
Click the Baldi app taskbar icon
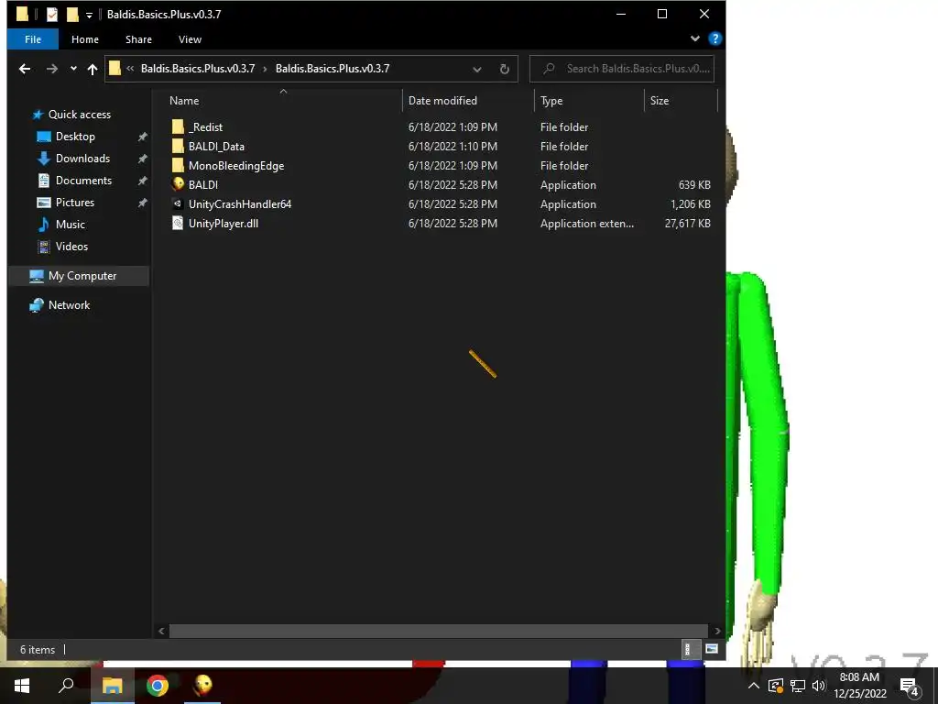point(202,686)
